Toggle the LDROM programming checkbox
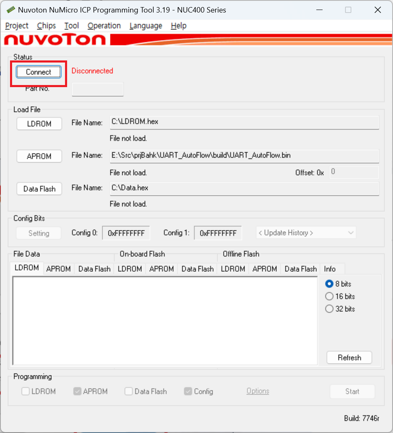This screenshot has width=393, height=433. (25, 391)
